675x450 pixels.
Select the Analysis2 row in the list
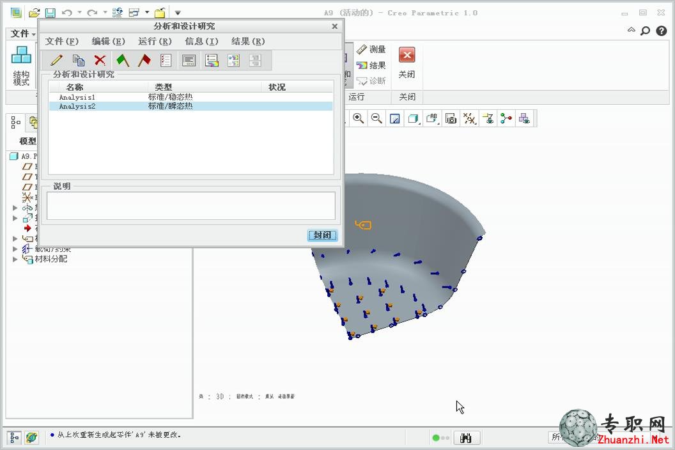(191, 106)
